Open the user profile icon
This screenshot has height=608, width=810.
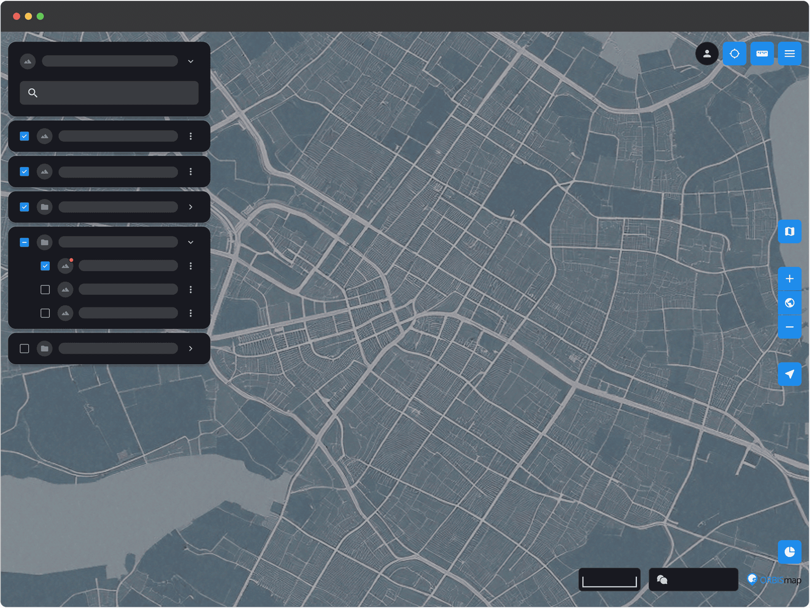[x=707, y=54]
